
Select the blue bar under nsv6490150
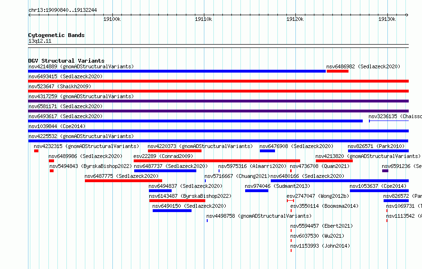[172, 211]
